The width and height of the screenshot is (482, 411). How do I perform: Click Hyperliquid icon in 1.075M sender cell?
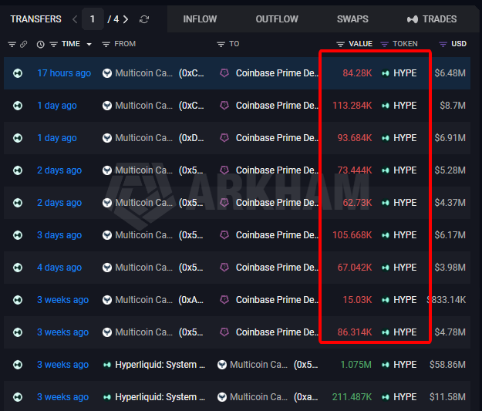107,365
